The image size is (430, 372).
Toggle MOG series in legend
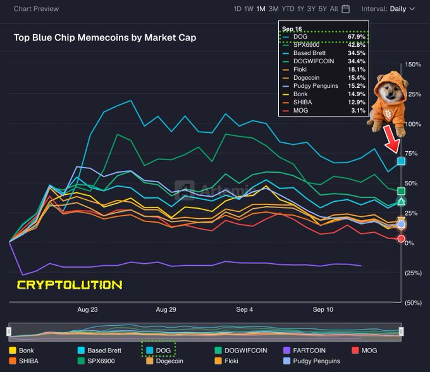[x=364, y=350]
